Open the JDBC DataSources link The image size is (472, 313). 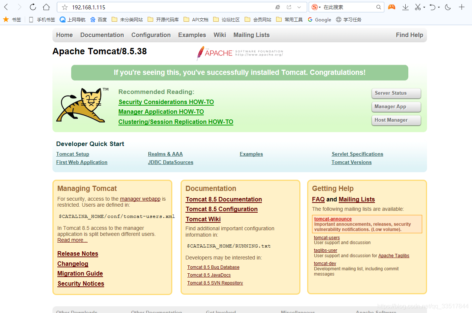170,162
